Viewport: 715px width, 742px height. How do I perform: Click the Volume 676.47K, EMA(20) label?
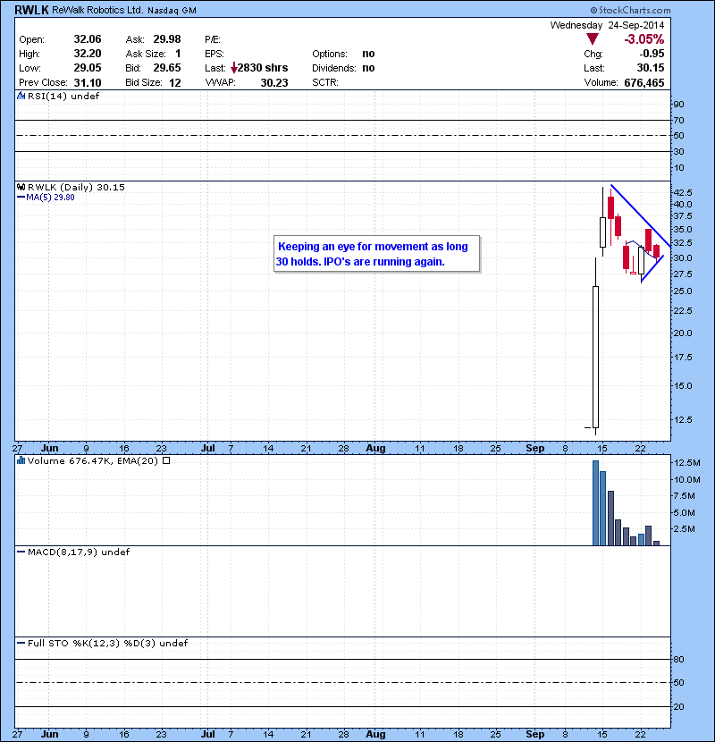tap(92, 460)
